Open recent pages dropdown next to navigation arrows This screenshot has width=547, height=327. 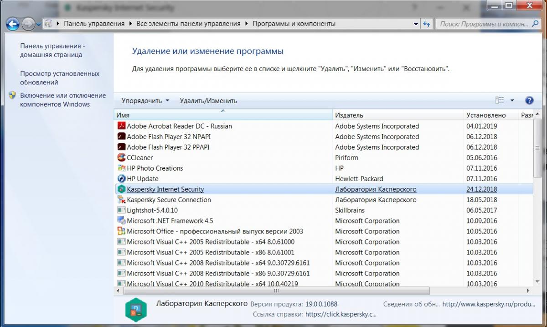click(x=38, y=24)
